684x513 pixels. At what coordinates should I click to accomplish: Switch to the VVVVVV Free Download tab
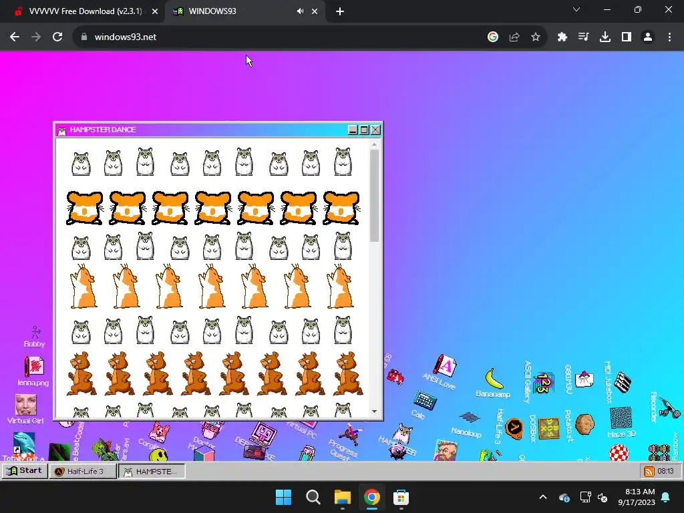pyautogui.click(x=85, y=11)
